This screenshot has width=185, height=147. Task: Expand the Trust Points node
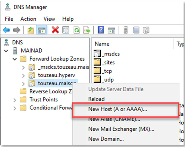[x=15, y=100]
